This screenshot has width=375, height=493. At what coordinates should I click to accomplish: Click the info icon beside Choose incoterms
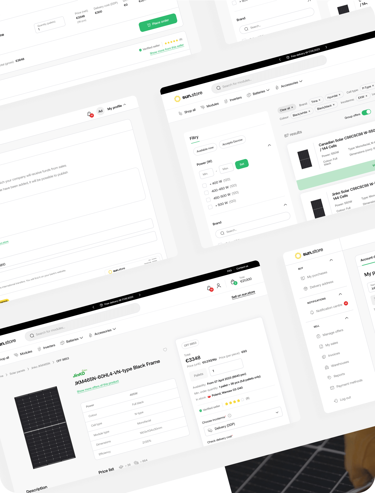(230, 416)
